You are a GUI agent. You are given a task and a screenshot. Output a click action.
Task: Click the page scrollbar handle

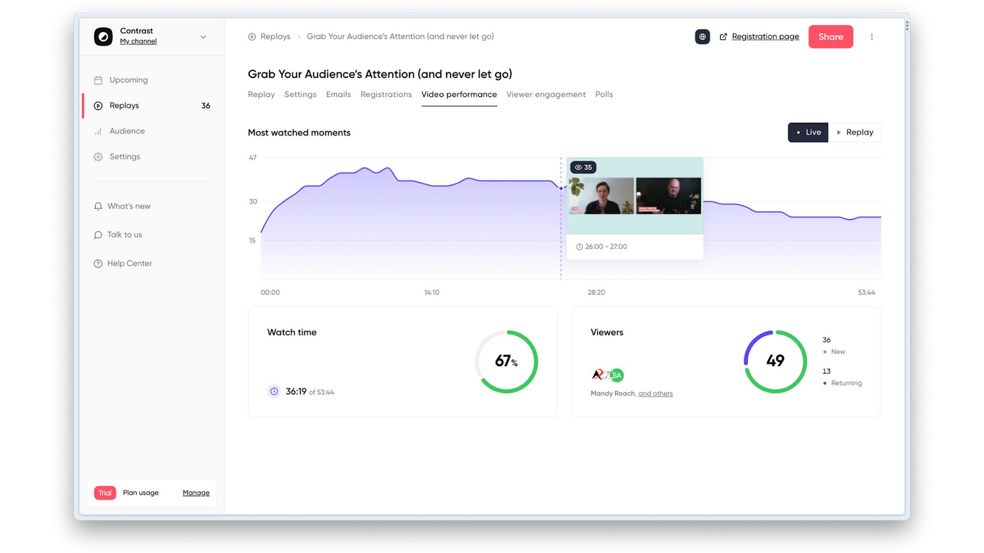(x=907, y=26)
